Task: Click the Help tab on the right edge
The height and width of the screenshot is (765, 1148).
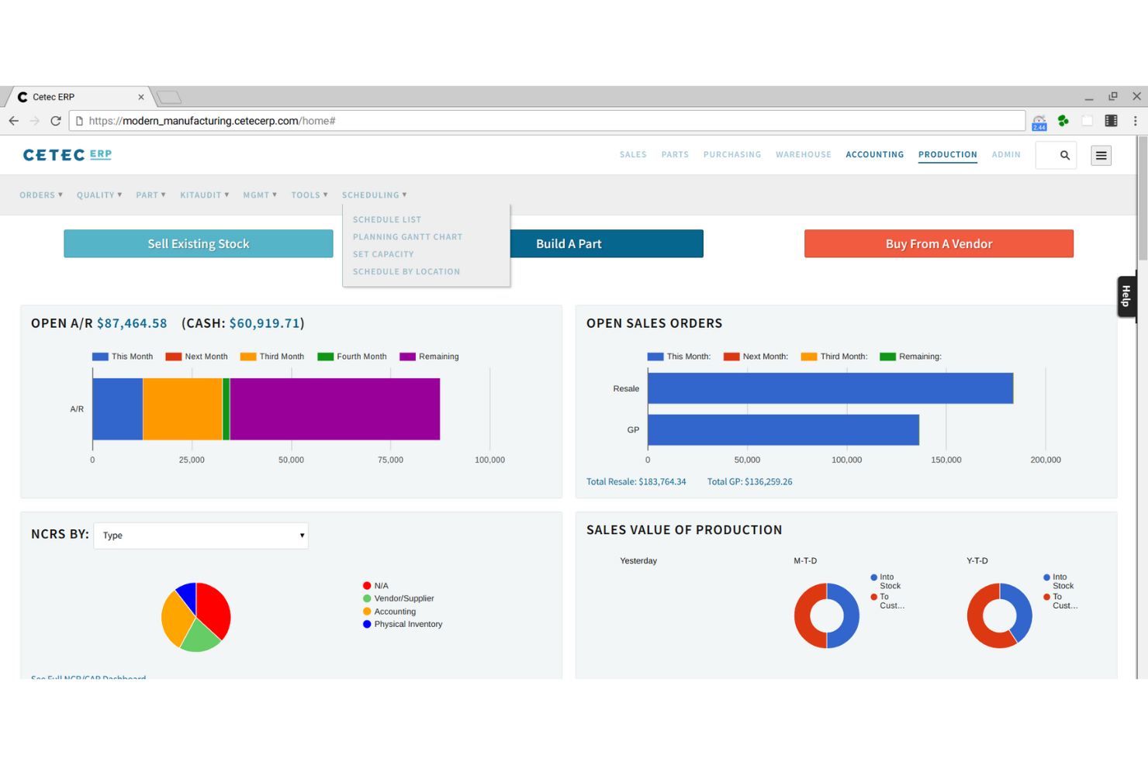Action: [x=1126, y=295]
